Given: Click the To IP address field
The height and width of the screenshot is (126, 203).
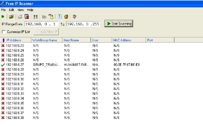Looking at the screenshot, I should (83, 24).
